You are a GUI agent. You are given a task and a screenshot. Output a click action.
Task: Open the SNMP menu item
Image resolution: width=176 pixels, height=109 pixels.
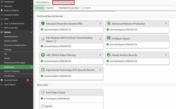tap(7, 58)
